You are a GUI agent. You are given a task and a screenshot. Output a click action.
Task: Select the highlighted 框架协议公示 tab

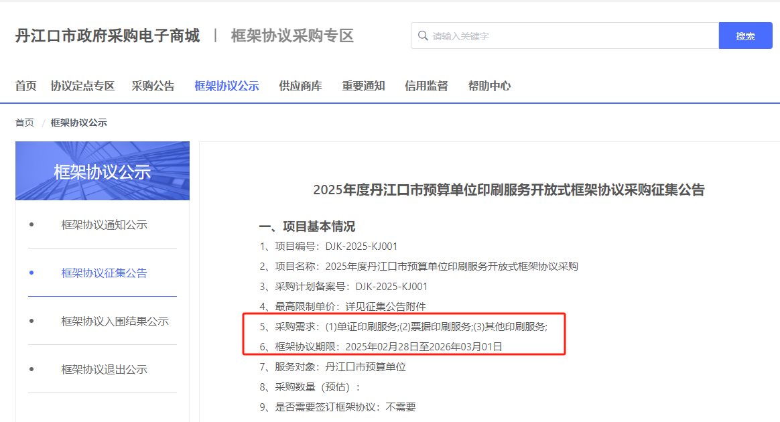[227, 86]
